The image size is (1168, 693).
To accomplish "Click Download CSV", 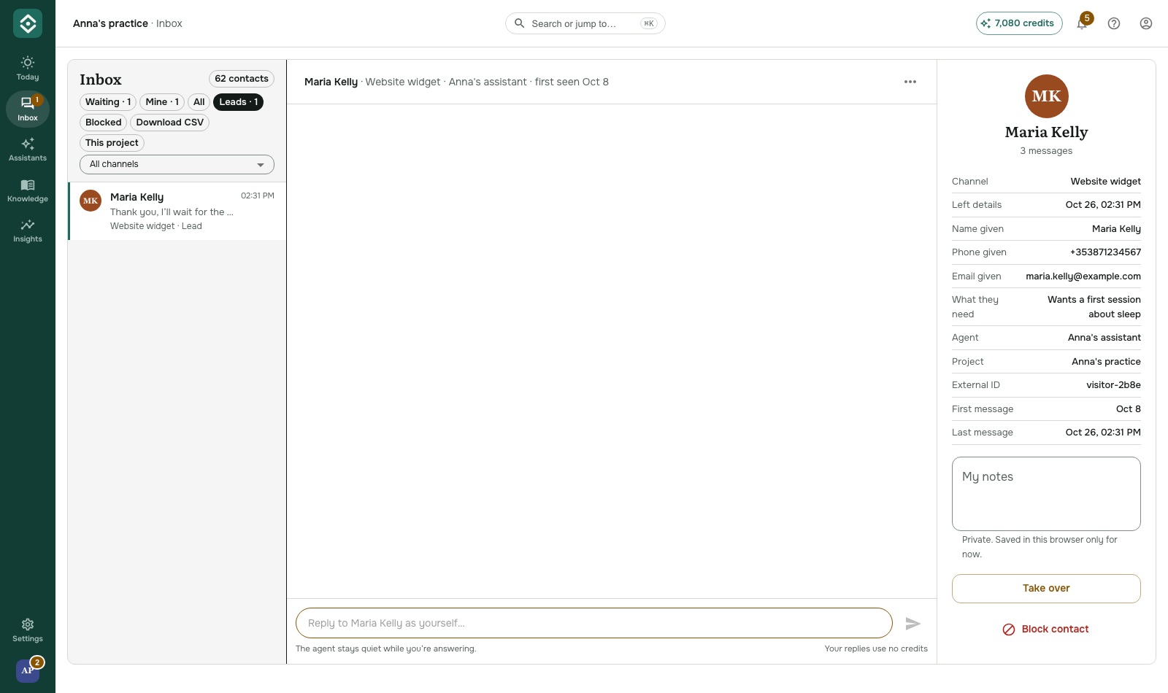I will click(169, 123).
